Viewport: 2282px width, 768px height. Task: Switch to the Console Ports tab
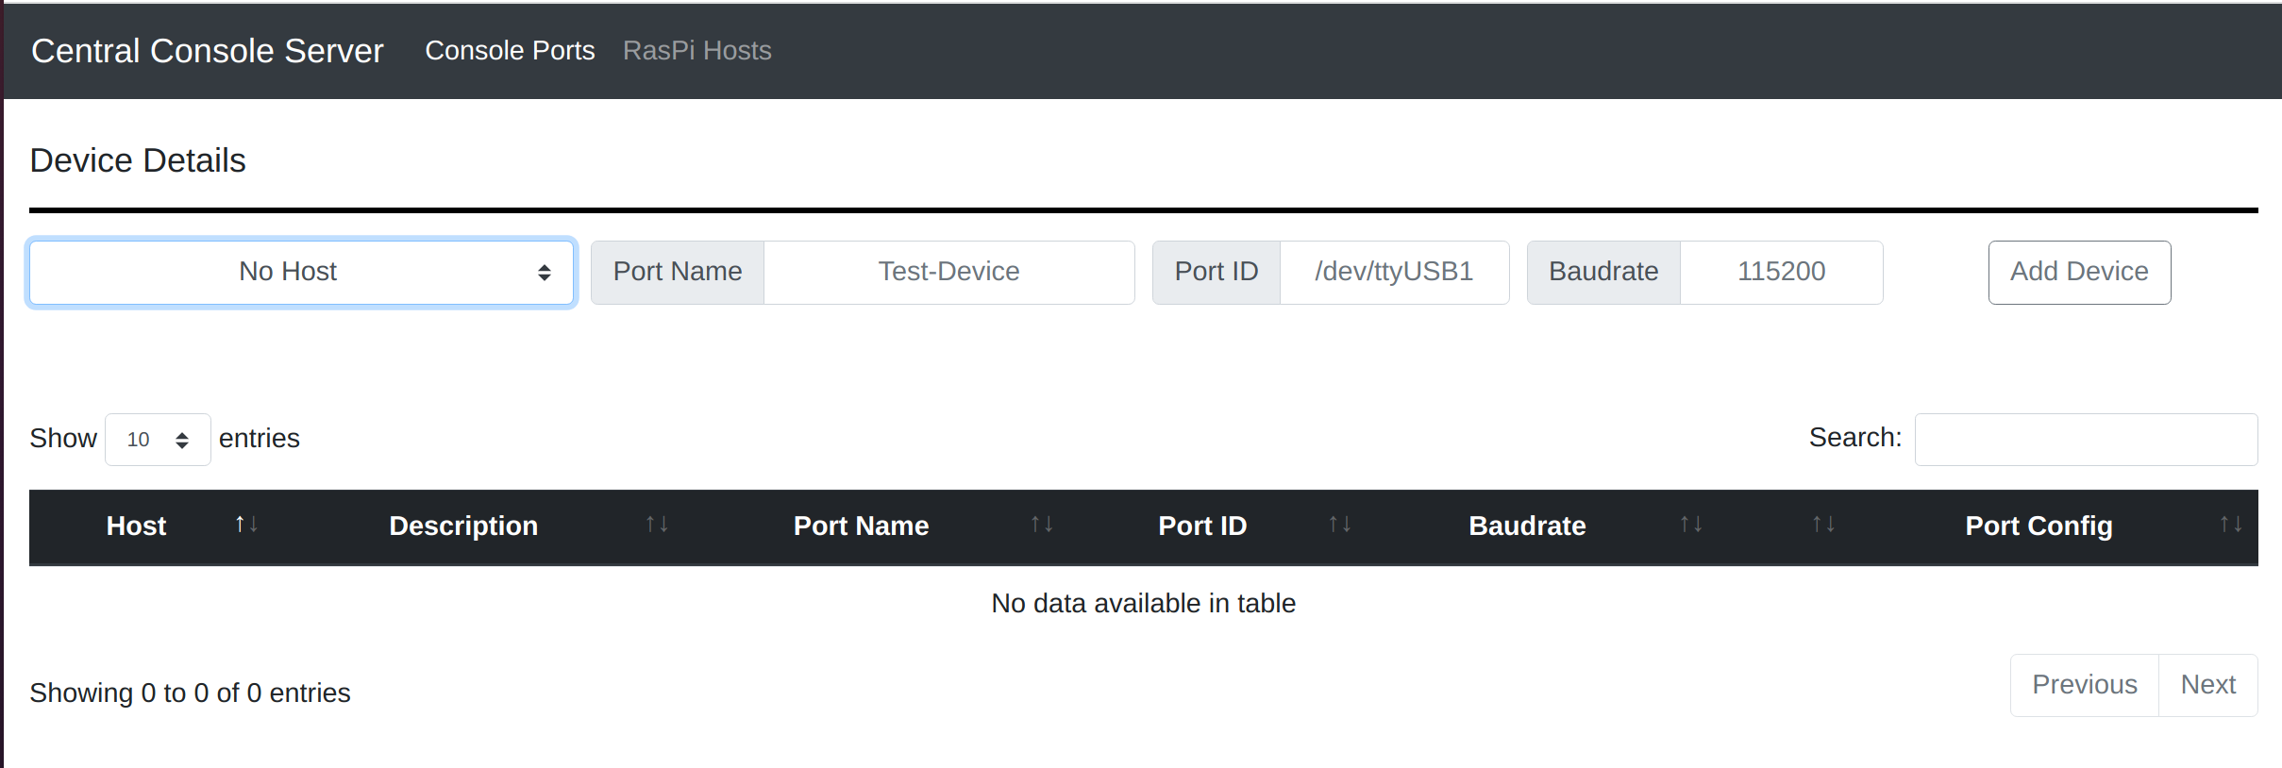[510, 51]
